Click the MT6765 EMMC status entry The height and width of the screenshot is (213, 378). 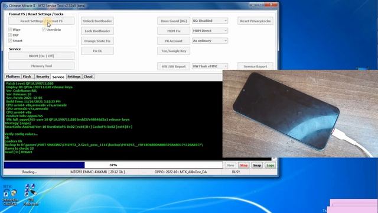point(97,172)
